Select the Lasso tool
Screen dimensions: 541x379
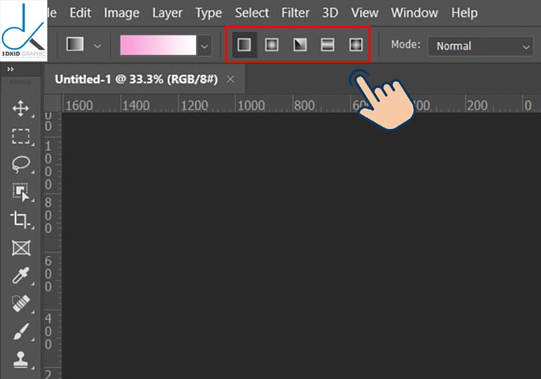tap(21, 164)
